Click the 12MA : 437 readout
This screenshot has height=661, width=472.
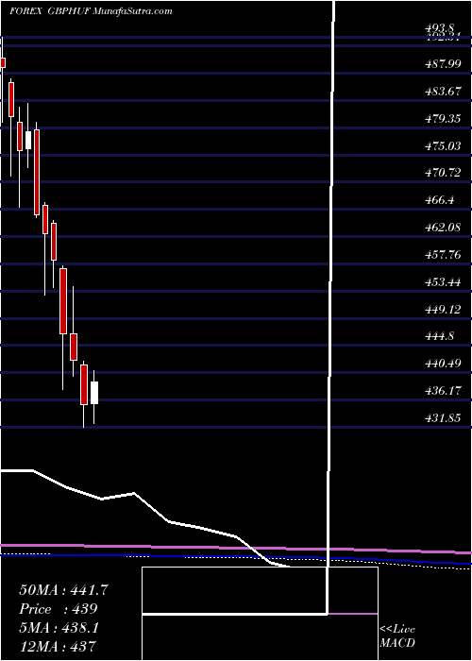pyautogui.click(x=58, y=647)
